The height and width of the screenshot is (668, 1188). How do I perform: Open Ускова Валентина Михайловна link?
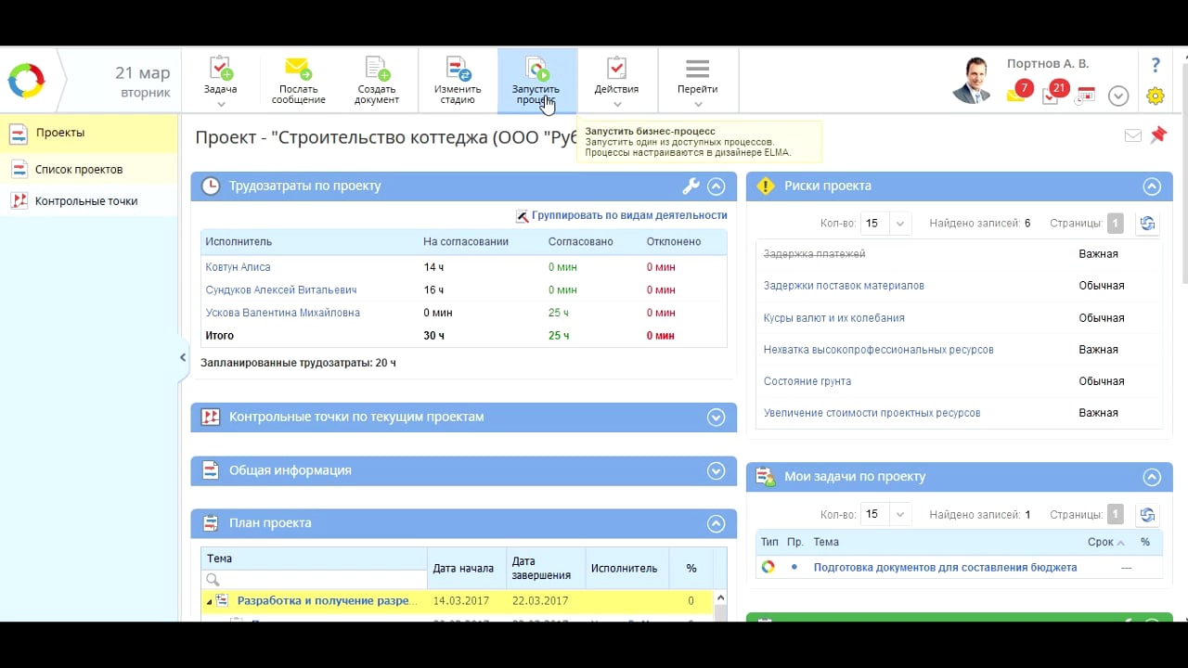click(283, 313)
